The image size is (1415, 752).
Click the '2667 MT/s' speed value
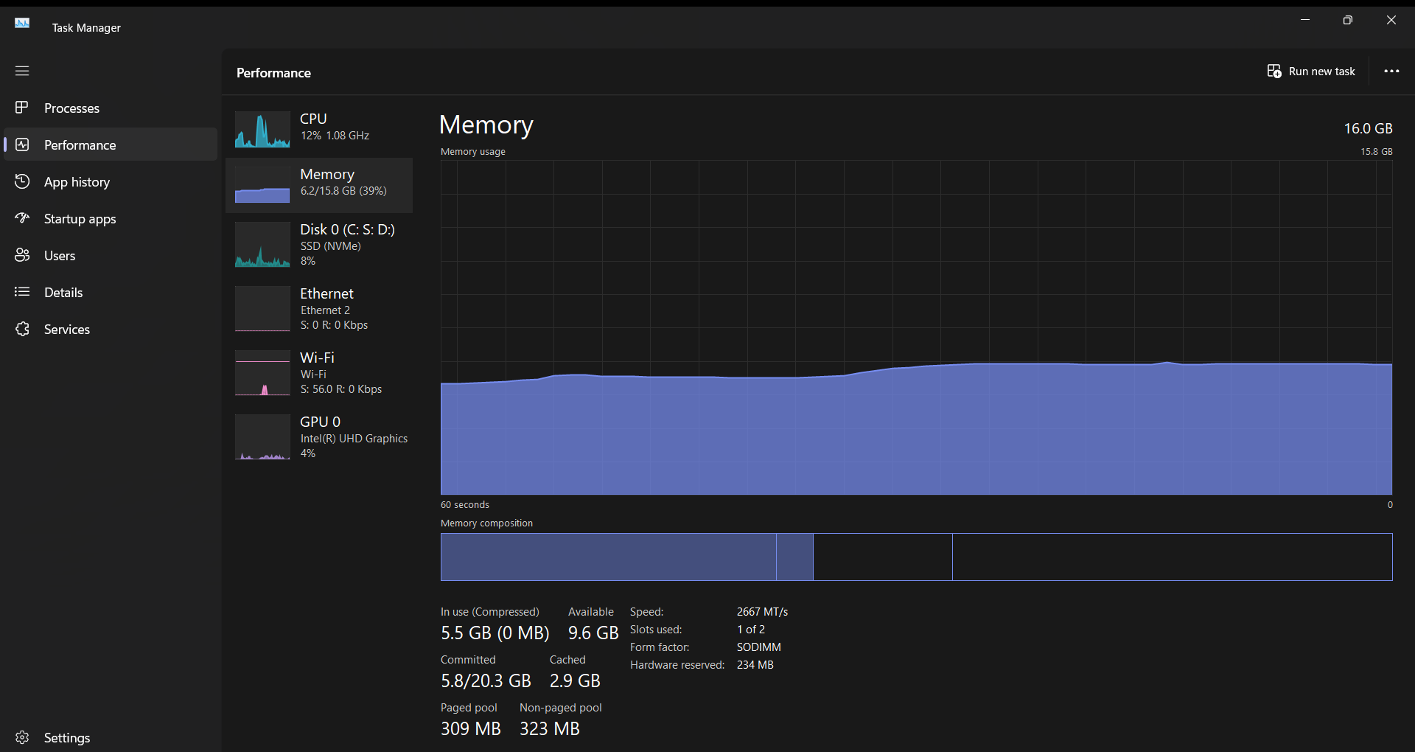(x=762, y=612)
